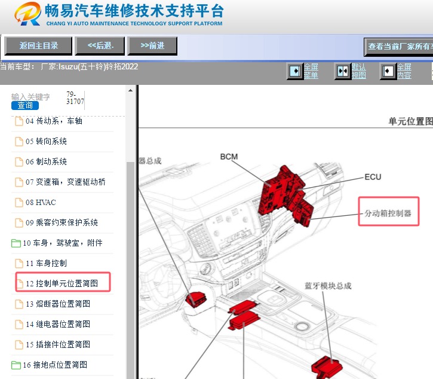The width and height of the screenshot is (433, 379).
Task: Click the sidebar scrollbar up arrow
Action: 130,90
